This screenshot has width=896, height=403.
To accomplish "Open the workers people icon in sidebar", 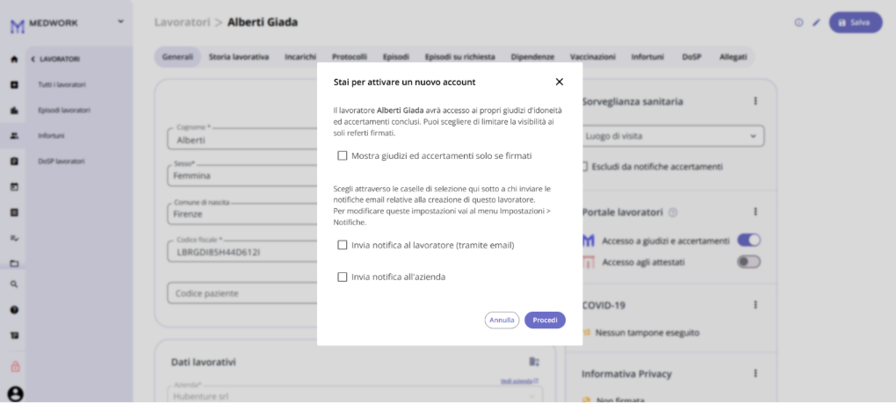I will [14, 135].
